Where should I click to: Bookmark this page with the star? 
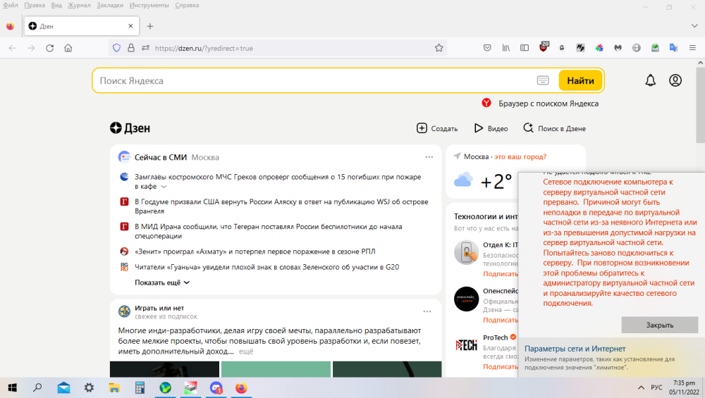pos(439,48)
